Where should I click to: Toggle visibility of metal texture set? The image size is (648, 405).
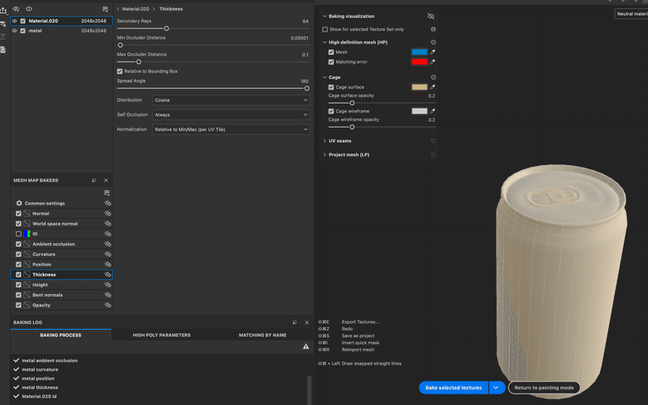(15, 31)
